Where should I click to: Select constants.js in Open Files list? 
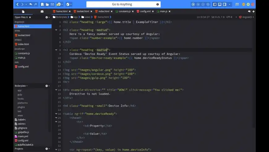tap(24, 53)
